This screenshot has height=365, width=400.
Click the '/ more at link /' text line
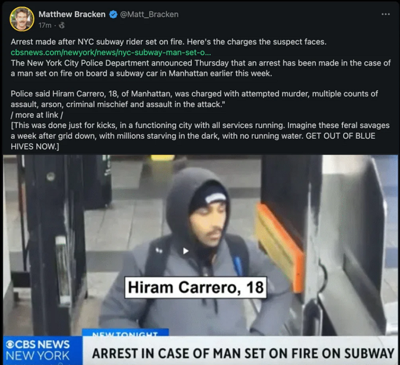click(x=37, y=115)
